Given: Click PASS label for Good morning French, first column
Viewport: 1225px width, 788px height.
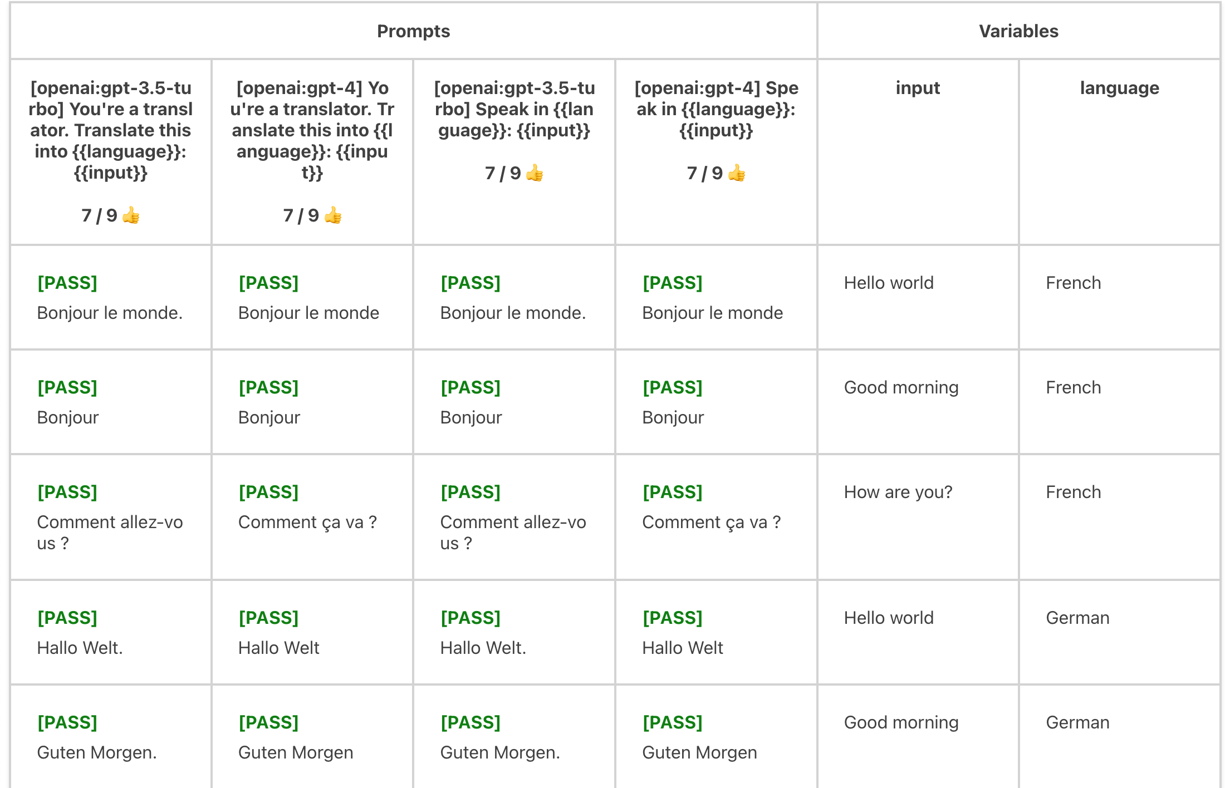Looking at the screenshot, I should click(x=67, y=387).
